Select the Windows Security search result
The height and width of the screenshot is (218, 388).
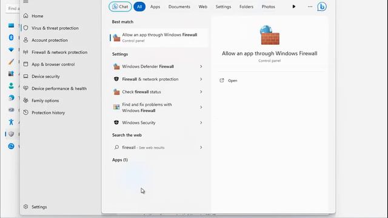[158, 122]
